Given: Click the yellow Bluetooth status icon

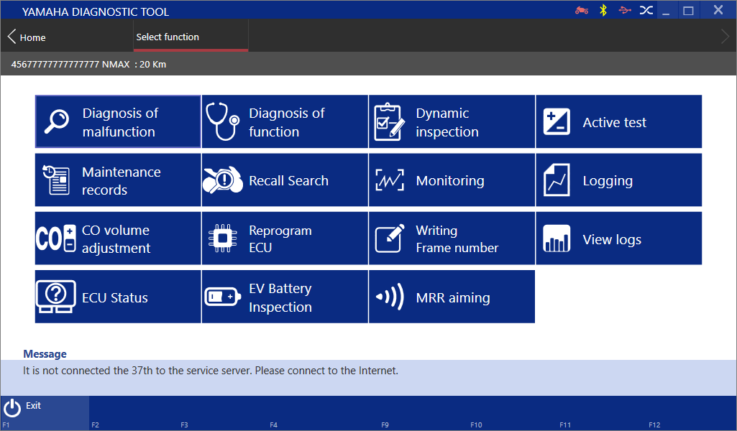Looking at the screenshot, I should (x=603, y=10).
